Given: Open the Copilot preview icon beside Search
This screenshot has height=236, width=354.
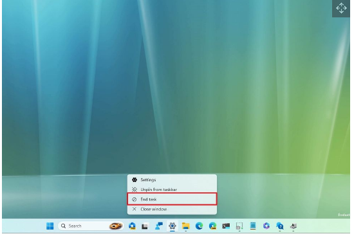Looking at the screenshot, I should pyautogui.click(x=132, y=226).
